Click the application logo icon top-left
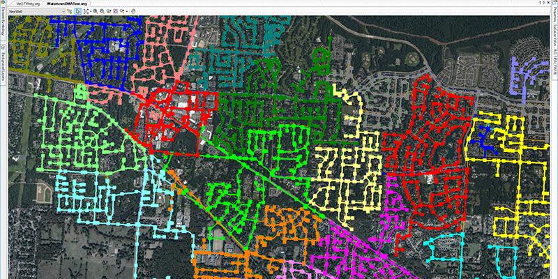Image resolution: width=558 pixels, height=279 pixels. [x=3, y=3]
